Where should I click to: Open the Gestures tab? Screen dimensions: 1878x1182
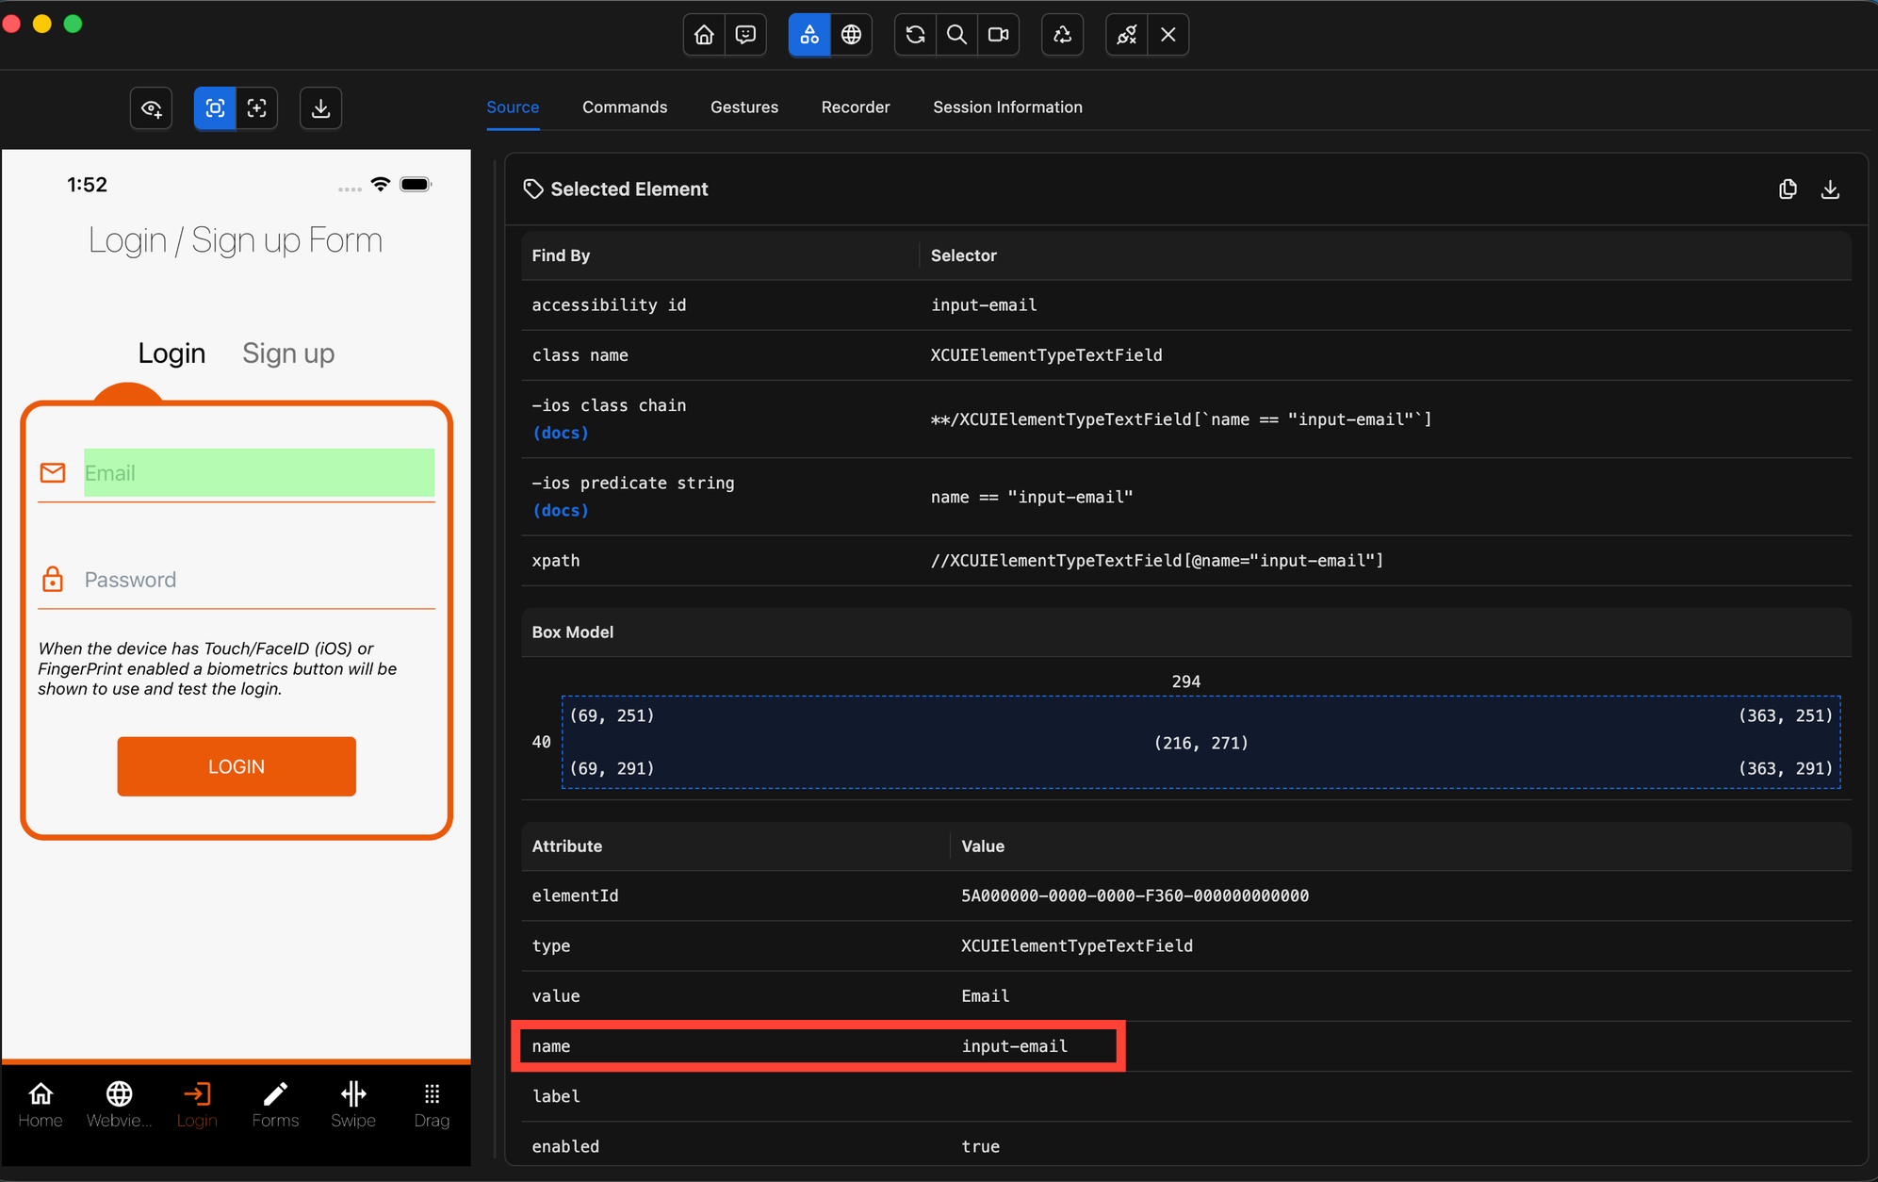tap(743, 107)
